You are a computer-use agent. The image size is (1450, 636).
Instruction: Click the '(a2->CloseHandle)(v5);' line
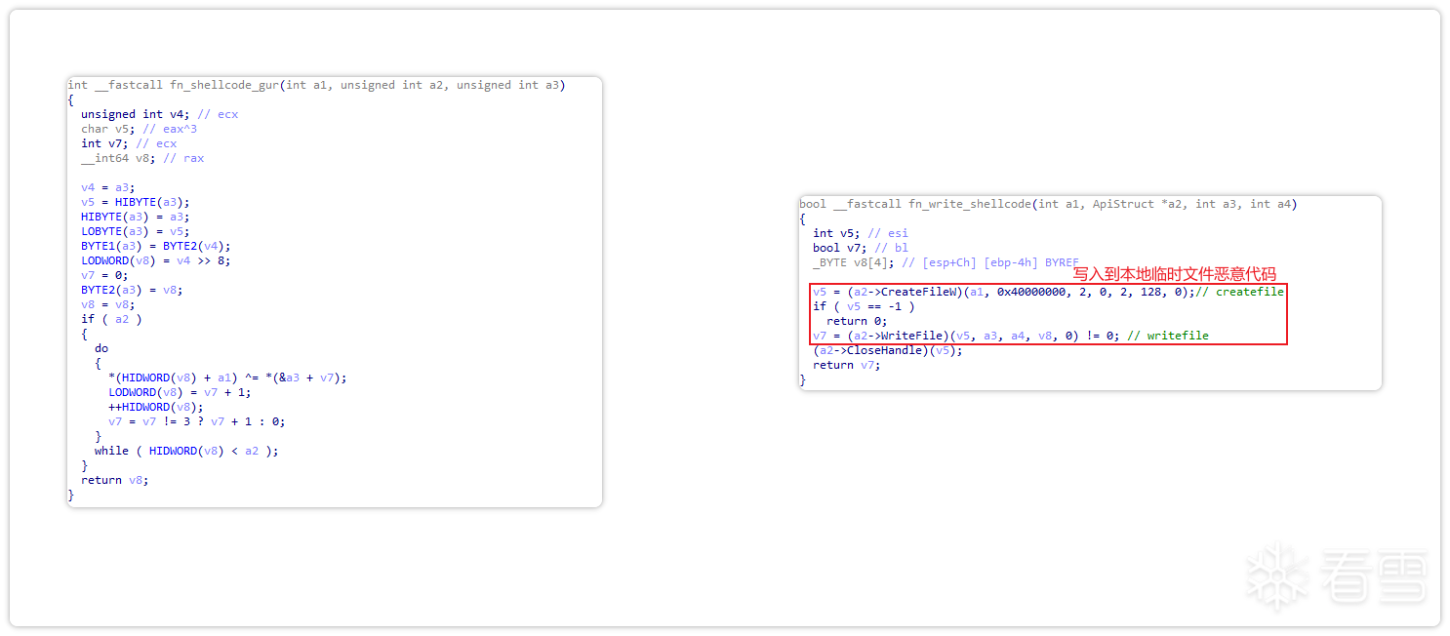tap(888, 350)
